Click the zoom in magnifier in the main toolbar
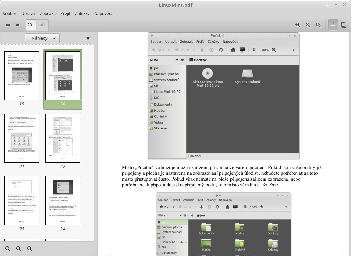Viewport: 351px width, 256px height. 308,25
